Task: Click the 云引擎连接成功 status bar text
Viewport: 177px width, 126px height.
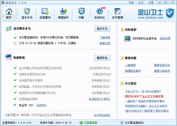Action: [134, 123]
